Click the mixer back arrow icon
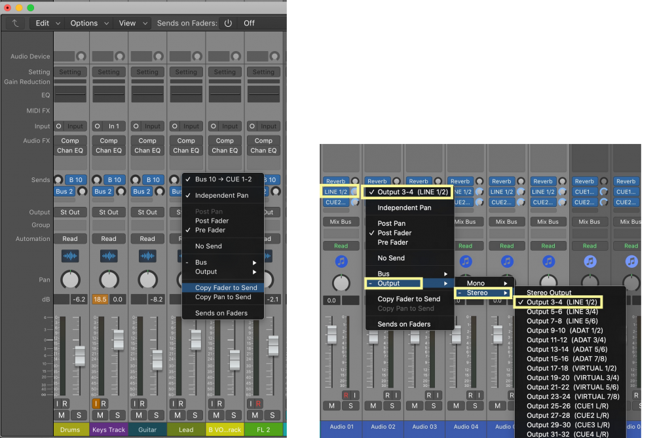The height and width of the screenshot is (438, 655). click(x=15, y=23)
